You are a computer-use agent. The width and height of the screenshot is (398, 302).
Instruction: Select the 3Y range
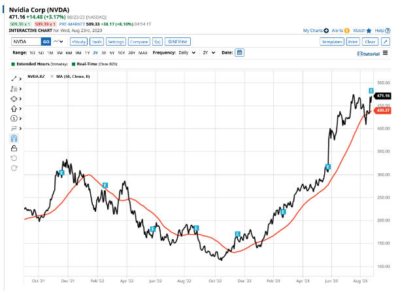(x=103, y=53)
